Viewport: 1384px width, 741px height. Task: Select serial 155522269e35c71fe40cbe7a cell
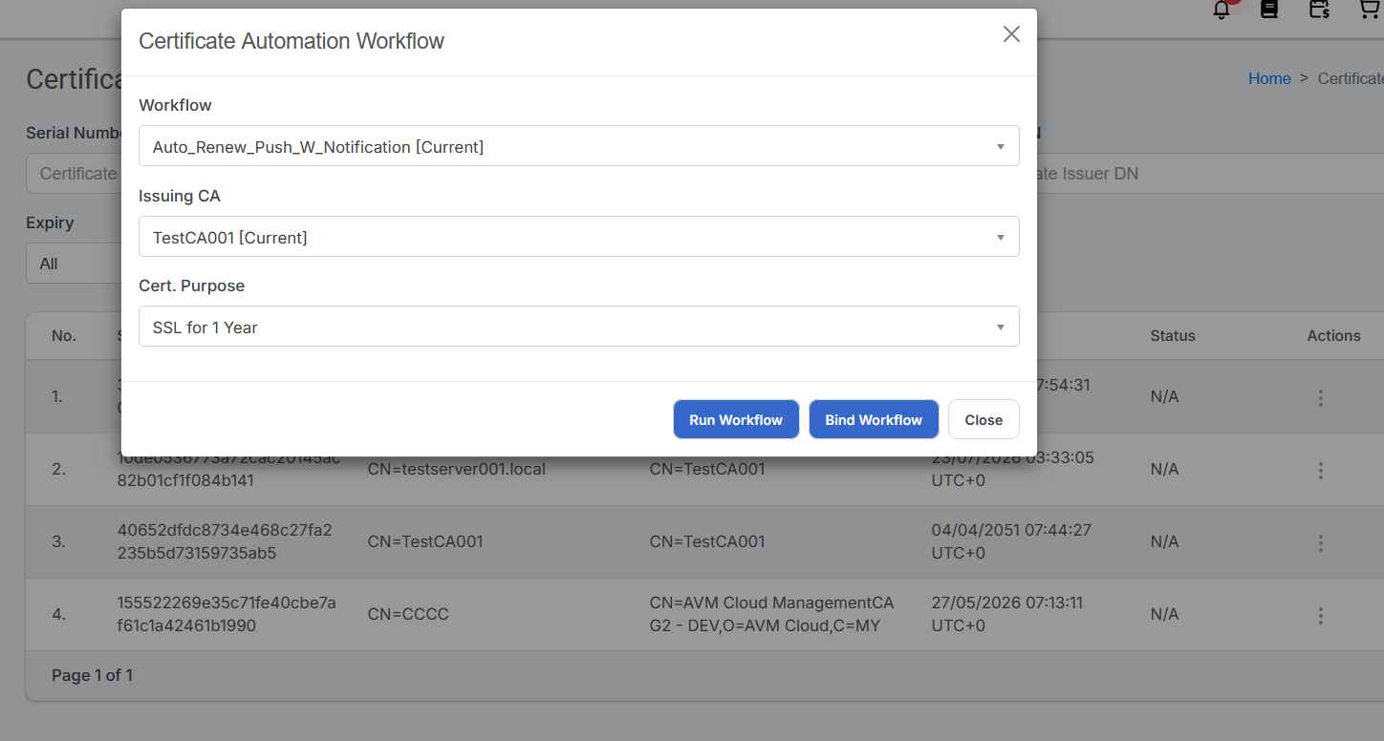coord(227,614)
